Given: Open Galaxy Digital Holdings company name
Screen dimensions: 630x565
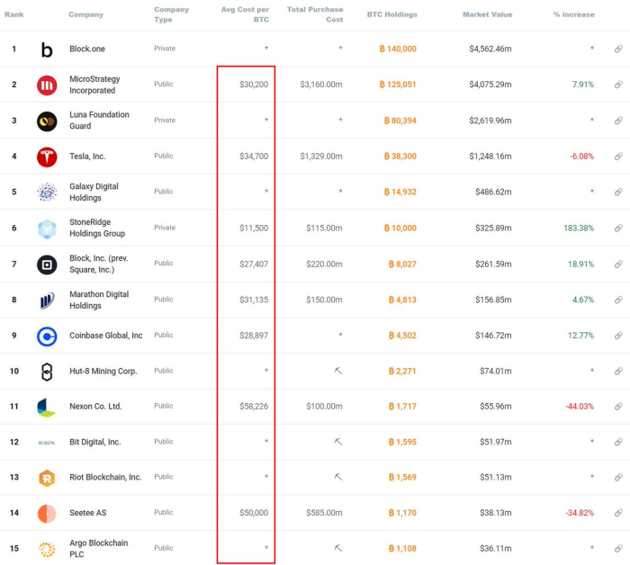Looking at the screenshot, I should pyautogui.click(x=94, y=192).
